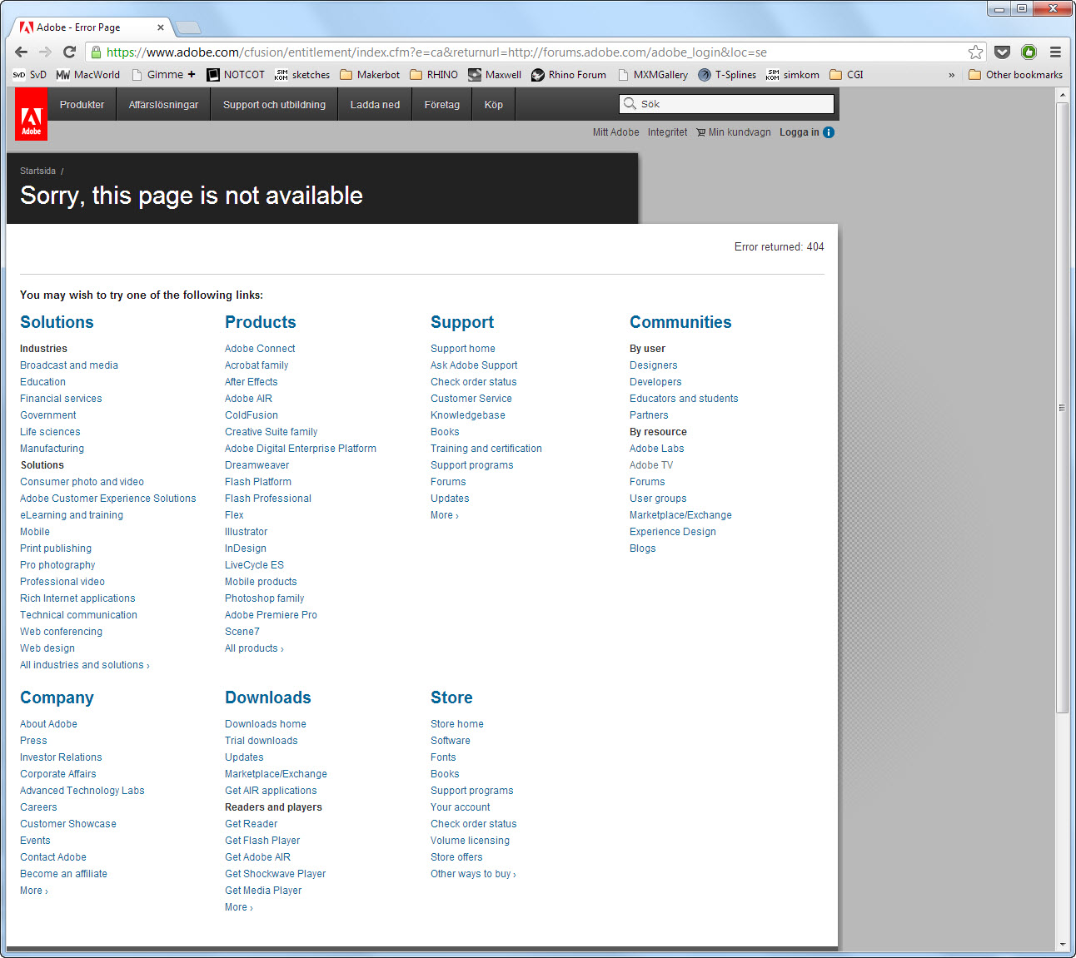Close the Adobe Error Page tab
Screen dimensions: 1076x958
coord(161,27)
